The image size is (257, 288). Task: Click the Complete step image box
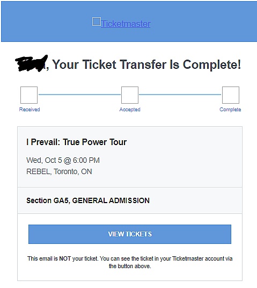[231, 95]
